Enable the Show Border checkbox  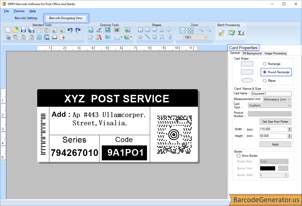[x=239, y=156]
